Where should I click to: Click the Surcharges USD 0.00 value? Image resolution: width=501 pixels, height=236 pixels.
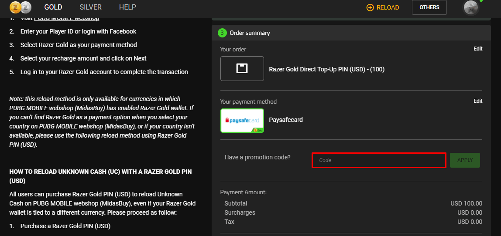click(x=470, y=213)
